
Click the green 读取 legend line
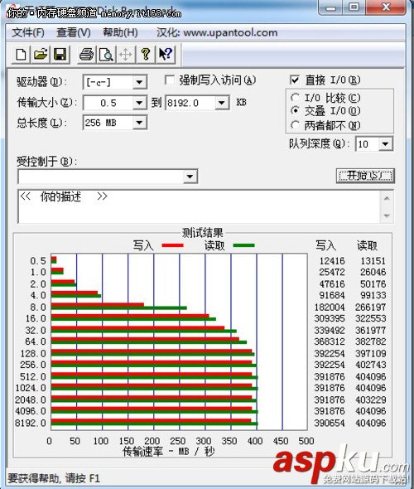243,246
